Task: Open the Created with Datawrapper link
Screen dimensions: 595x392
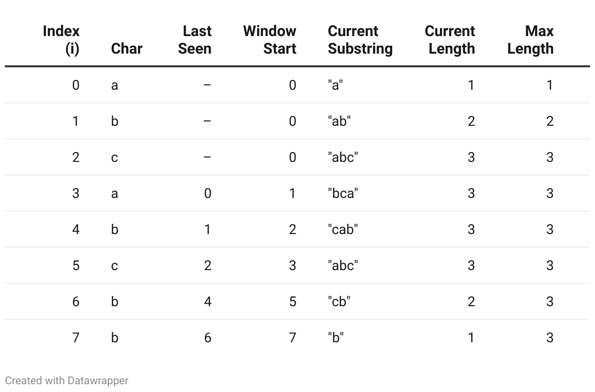Action: click(x=66, y=380)
